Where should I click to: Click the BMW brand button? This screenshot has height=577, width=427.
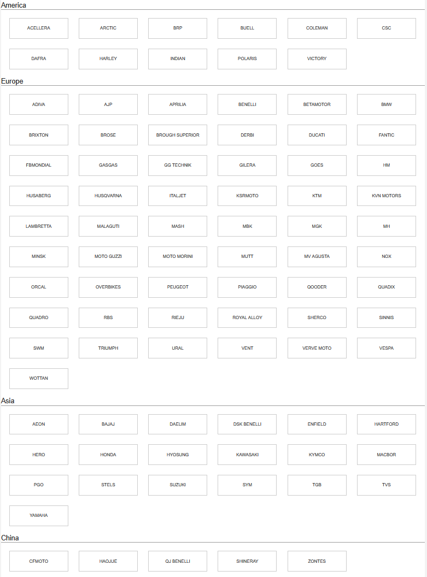(x=387, y=104)
